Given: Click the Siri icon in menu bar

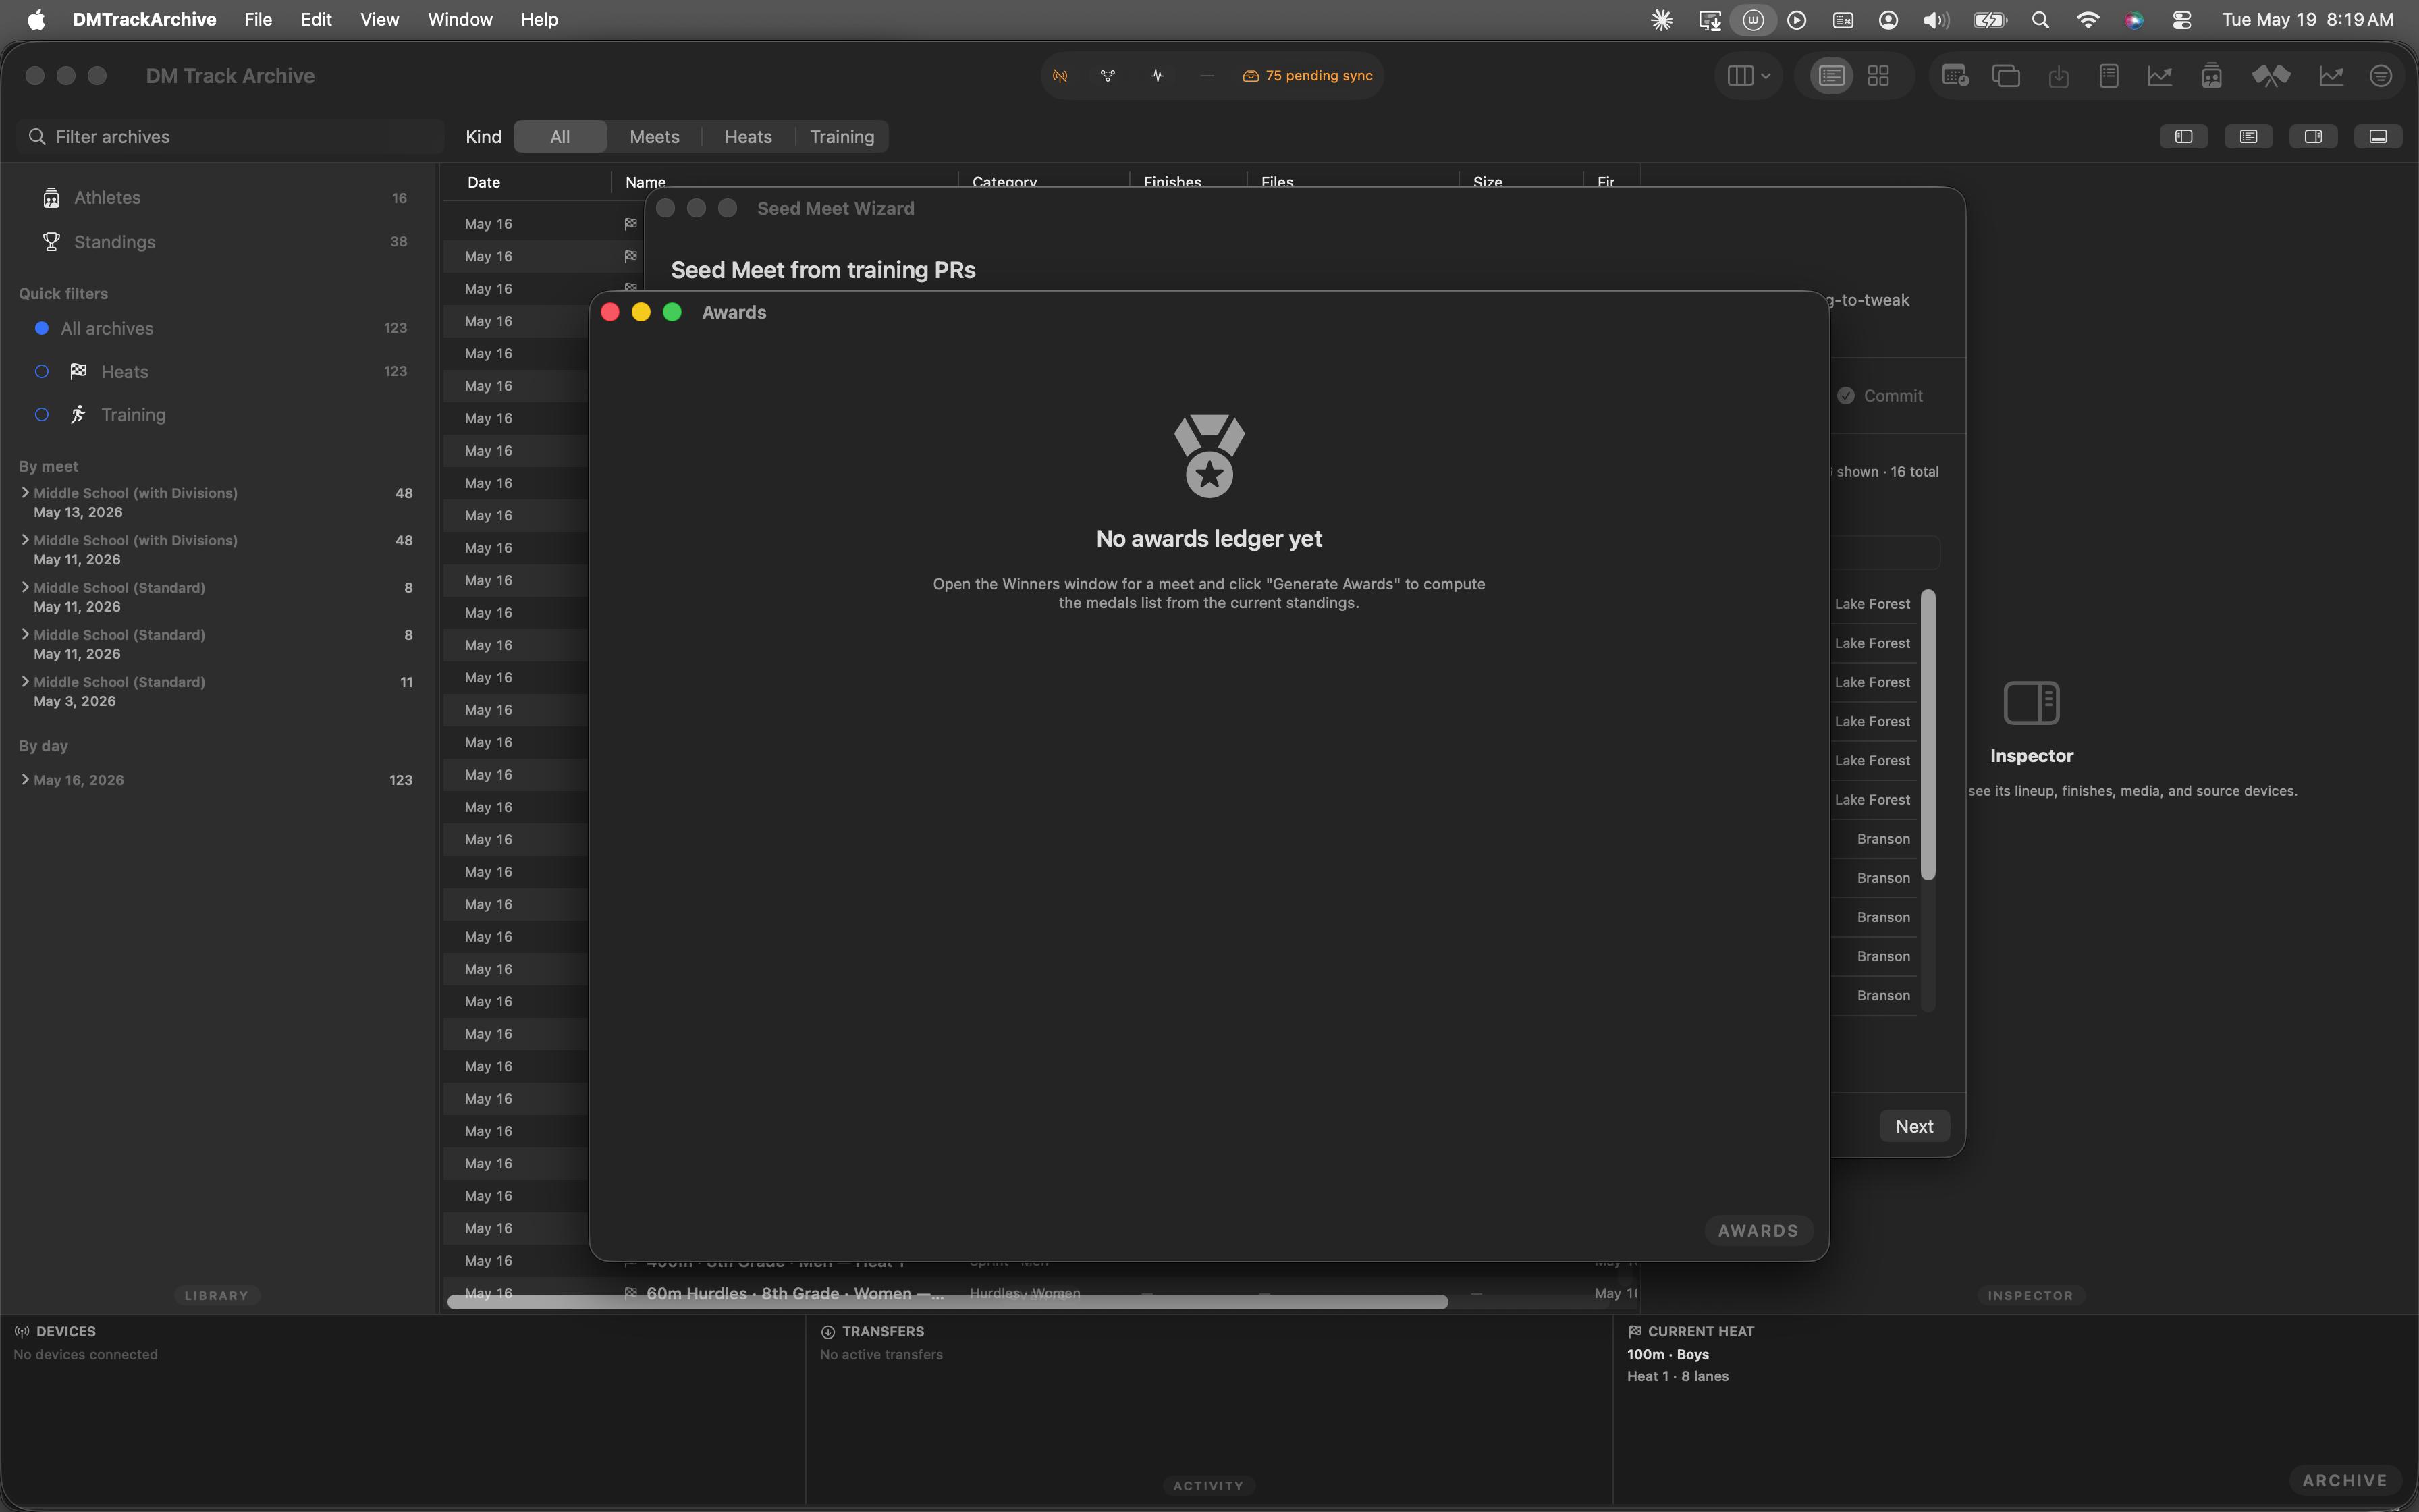Looking at the screenshot, I should point(2134,20).
